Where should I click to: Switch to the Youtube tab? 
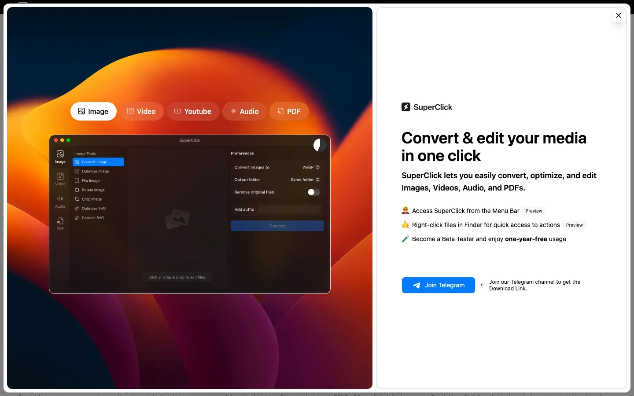point(193,111)
